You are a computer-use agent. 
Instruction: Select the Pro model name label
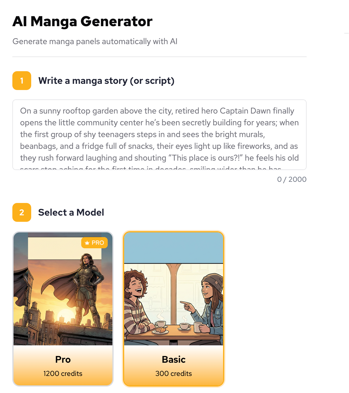[63, 359]
